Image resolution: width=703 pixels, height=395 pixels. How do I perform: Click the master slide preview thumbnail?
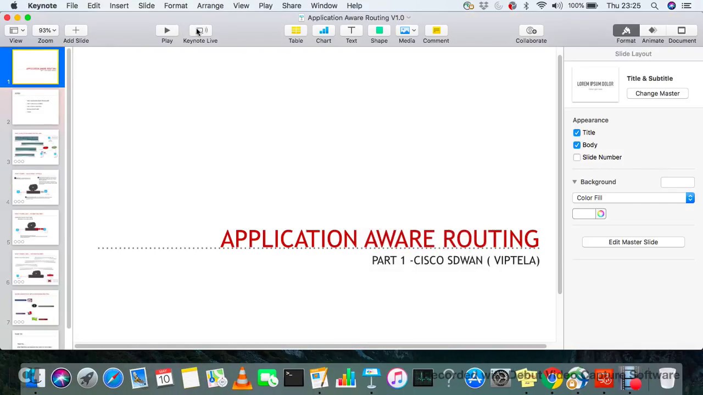(595, 85)
